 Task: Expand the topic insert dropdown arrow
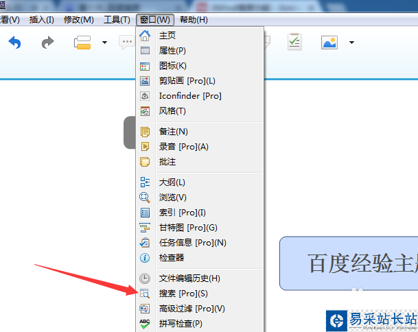click(104, 43)
